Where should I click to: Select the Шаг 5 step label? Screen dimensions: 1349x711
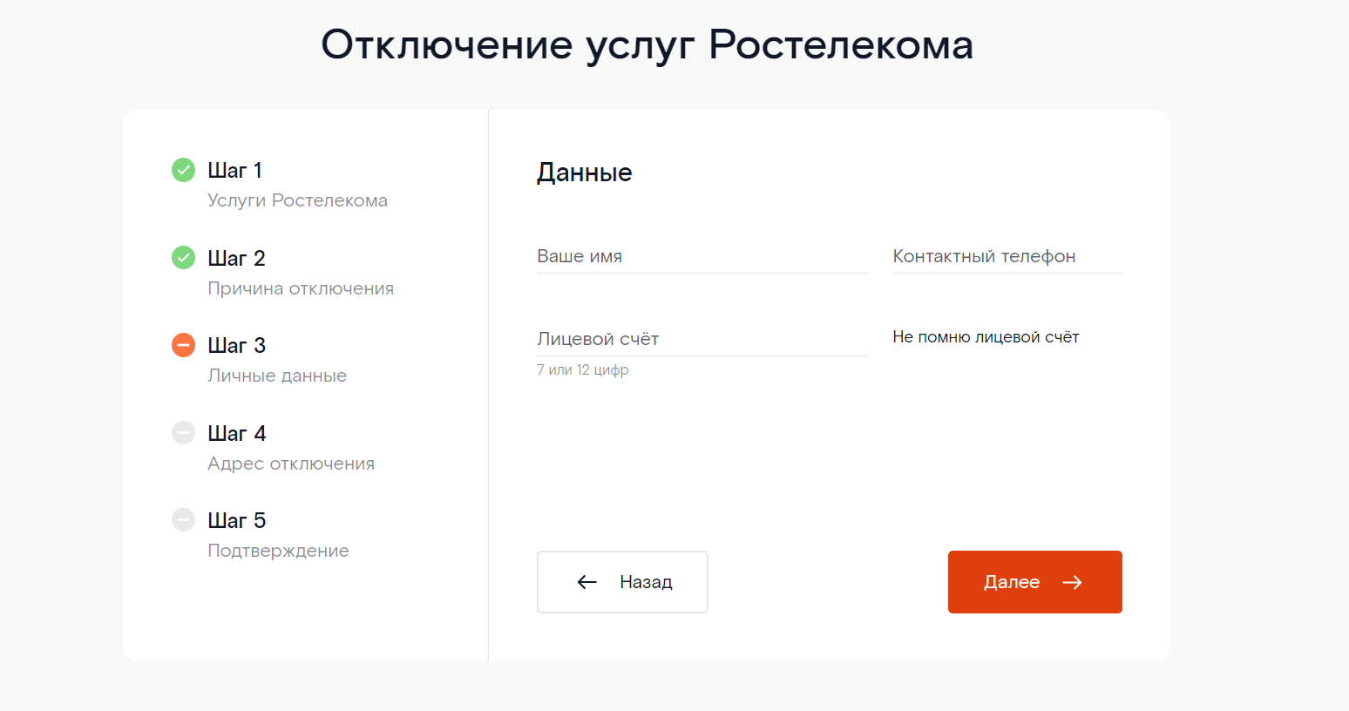(236, 520)
